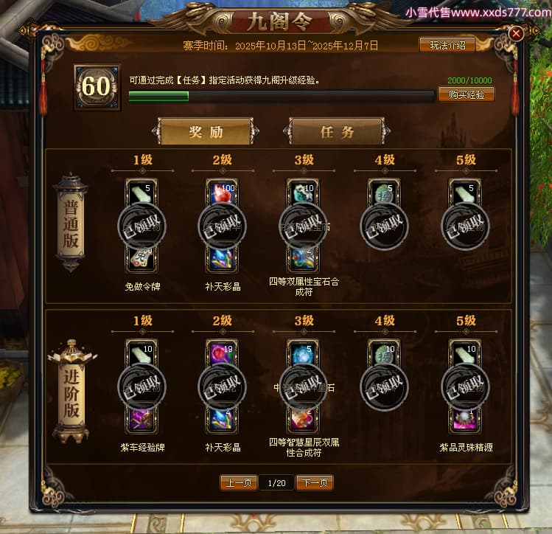Click 进阶版 level 4 claimed stamp
Viewport: 552px width, 534px height.
coord(384,386)
